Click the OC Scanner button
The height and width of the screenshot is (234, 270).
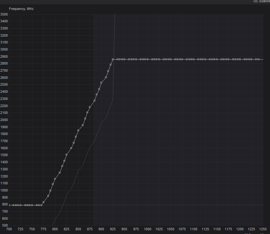pyautogui.click(x=261, y=1)
